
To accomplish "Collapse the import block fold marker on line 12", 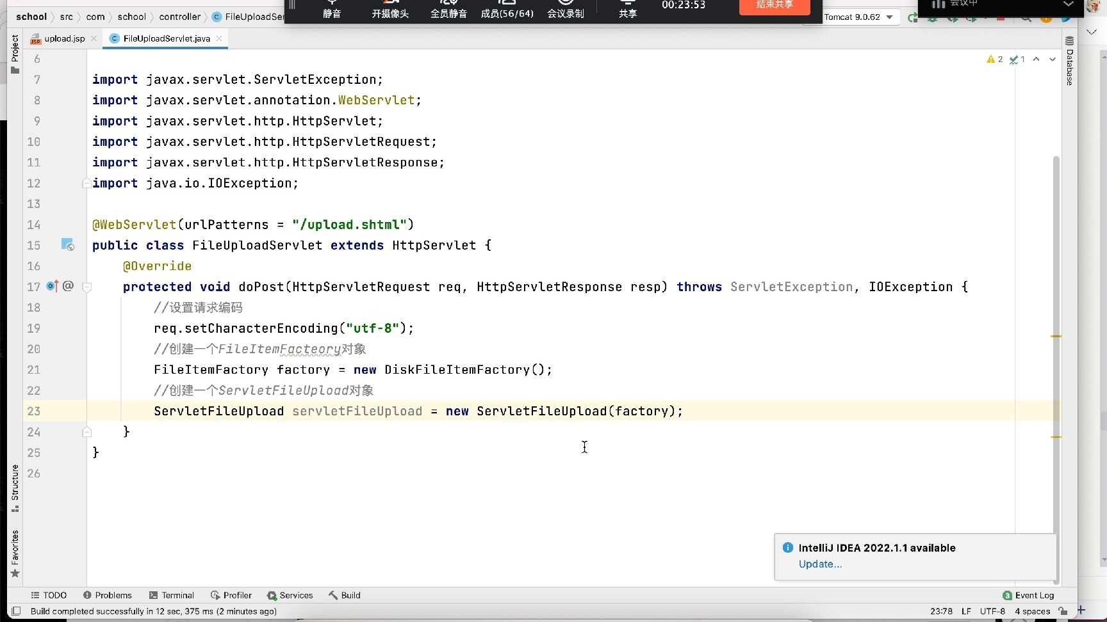I will [x=86, y=183].
